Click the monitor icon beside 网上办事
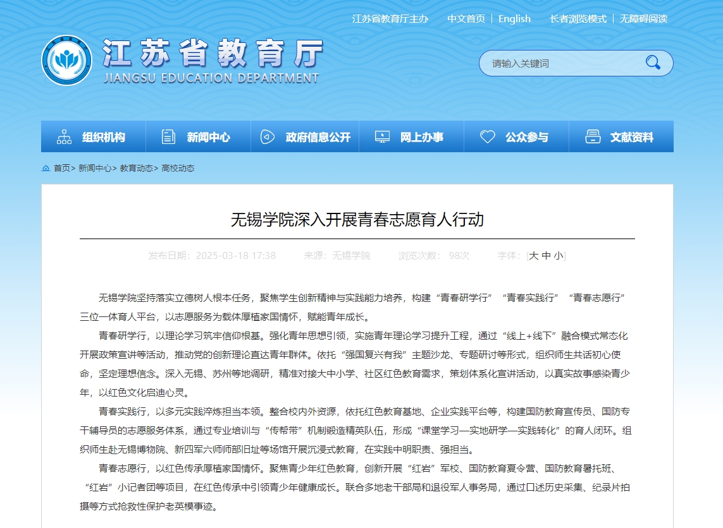The width and height of the screenshot is (723, 528). pyautogui.click(x=382, y=137)
